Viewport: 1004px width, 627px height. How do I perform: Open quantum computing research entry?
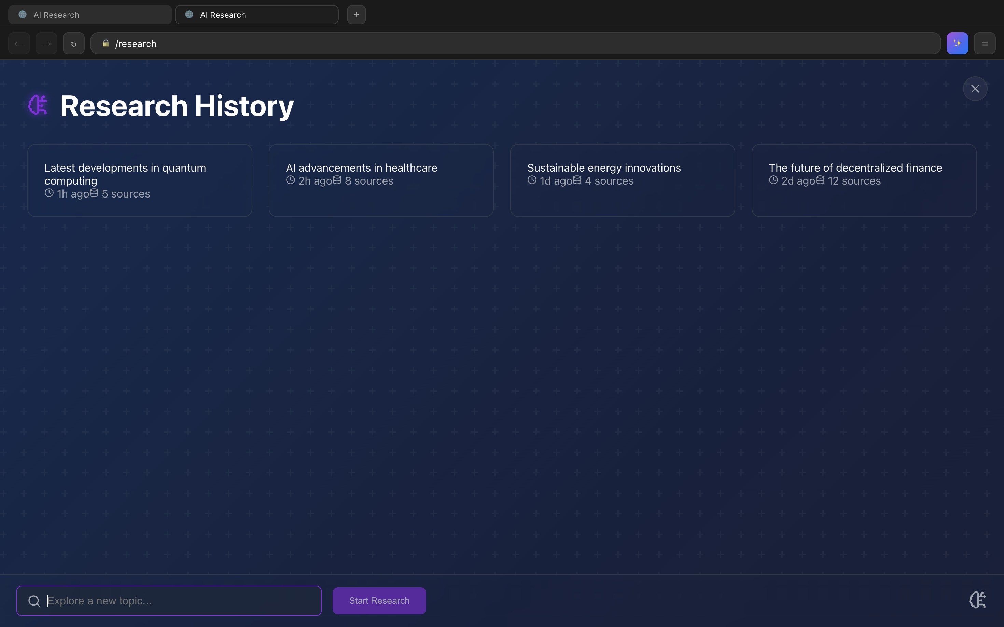pos(139,180)
